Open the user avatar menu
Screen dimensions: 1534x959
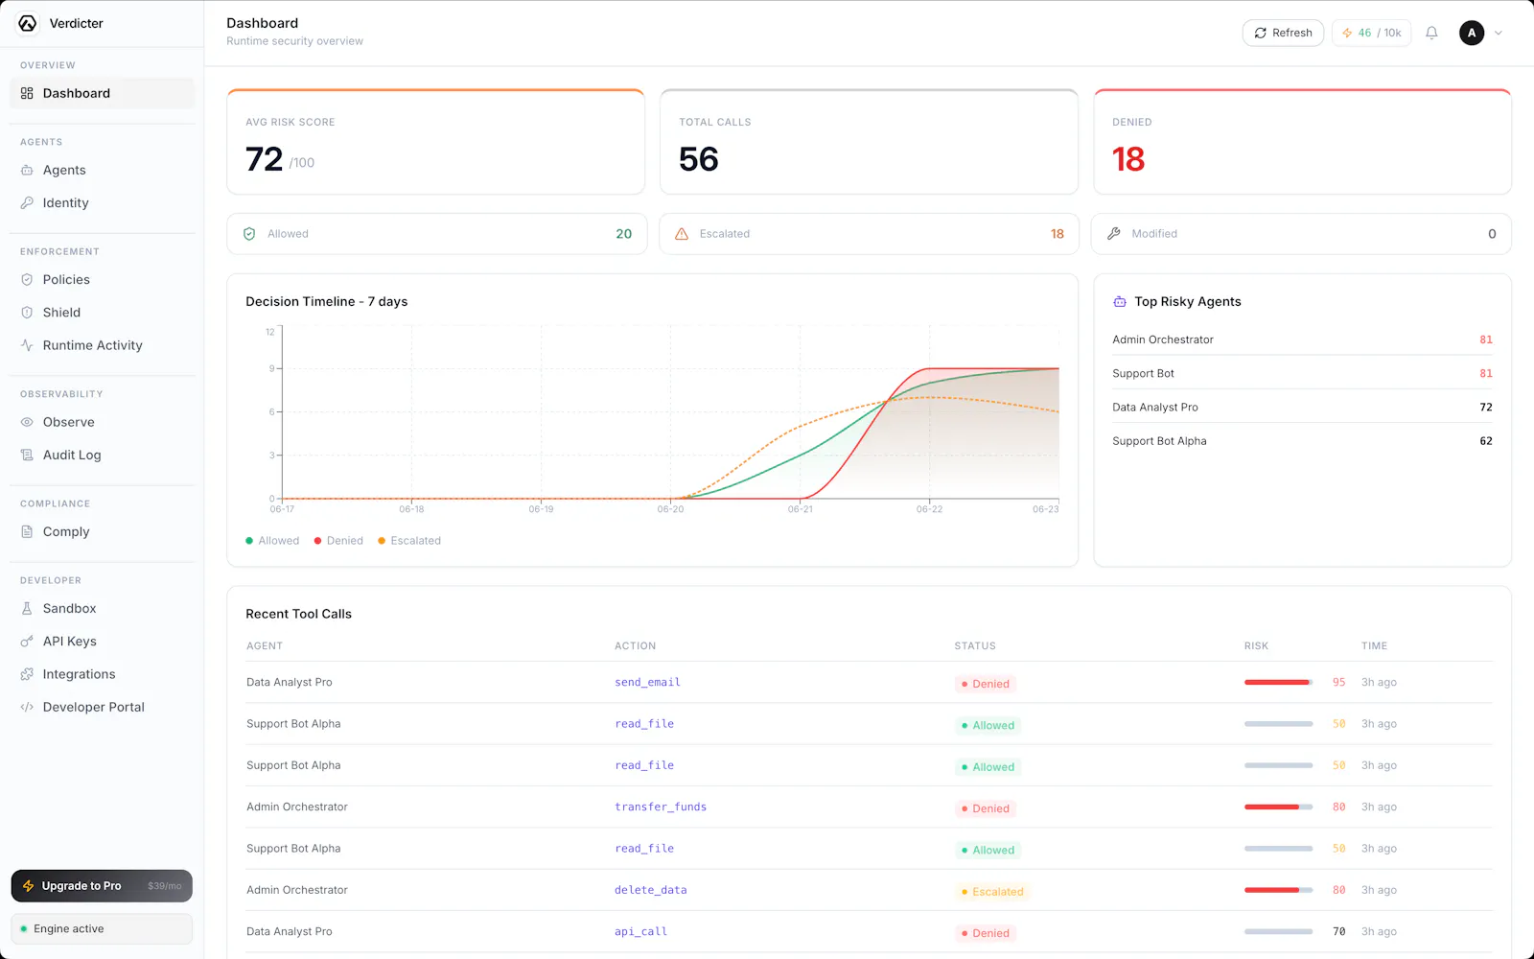pos(1472,33)
